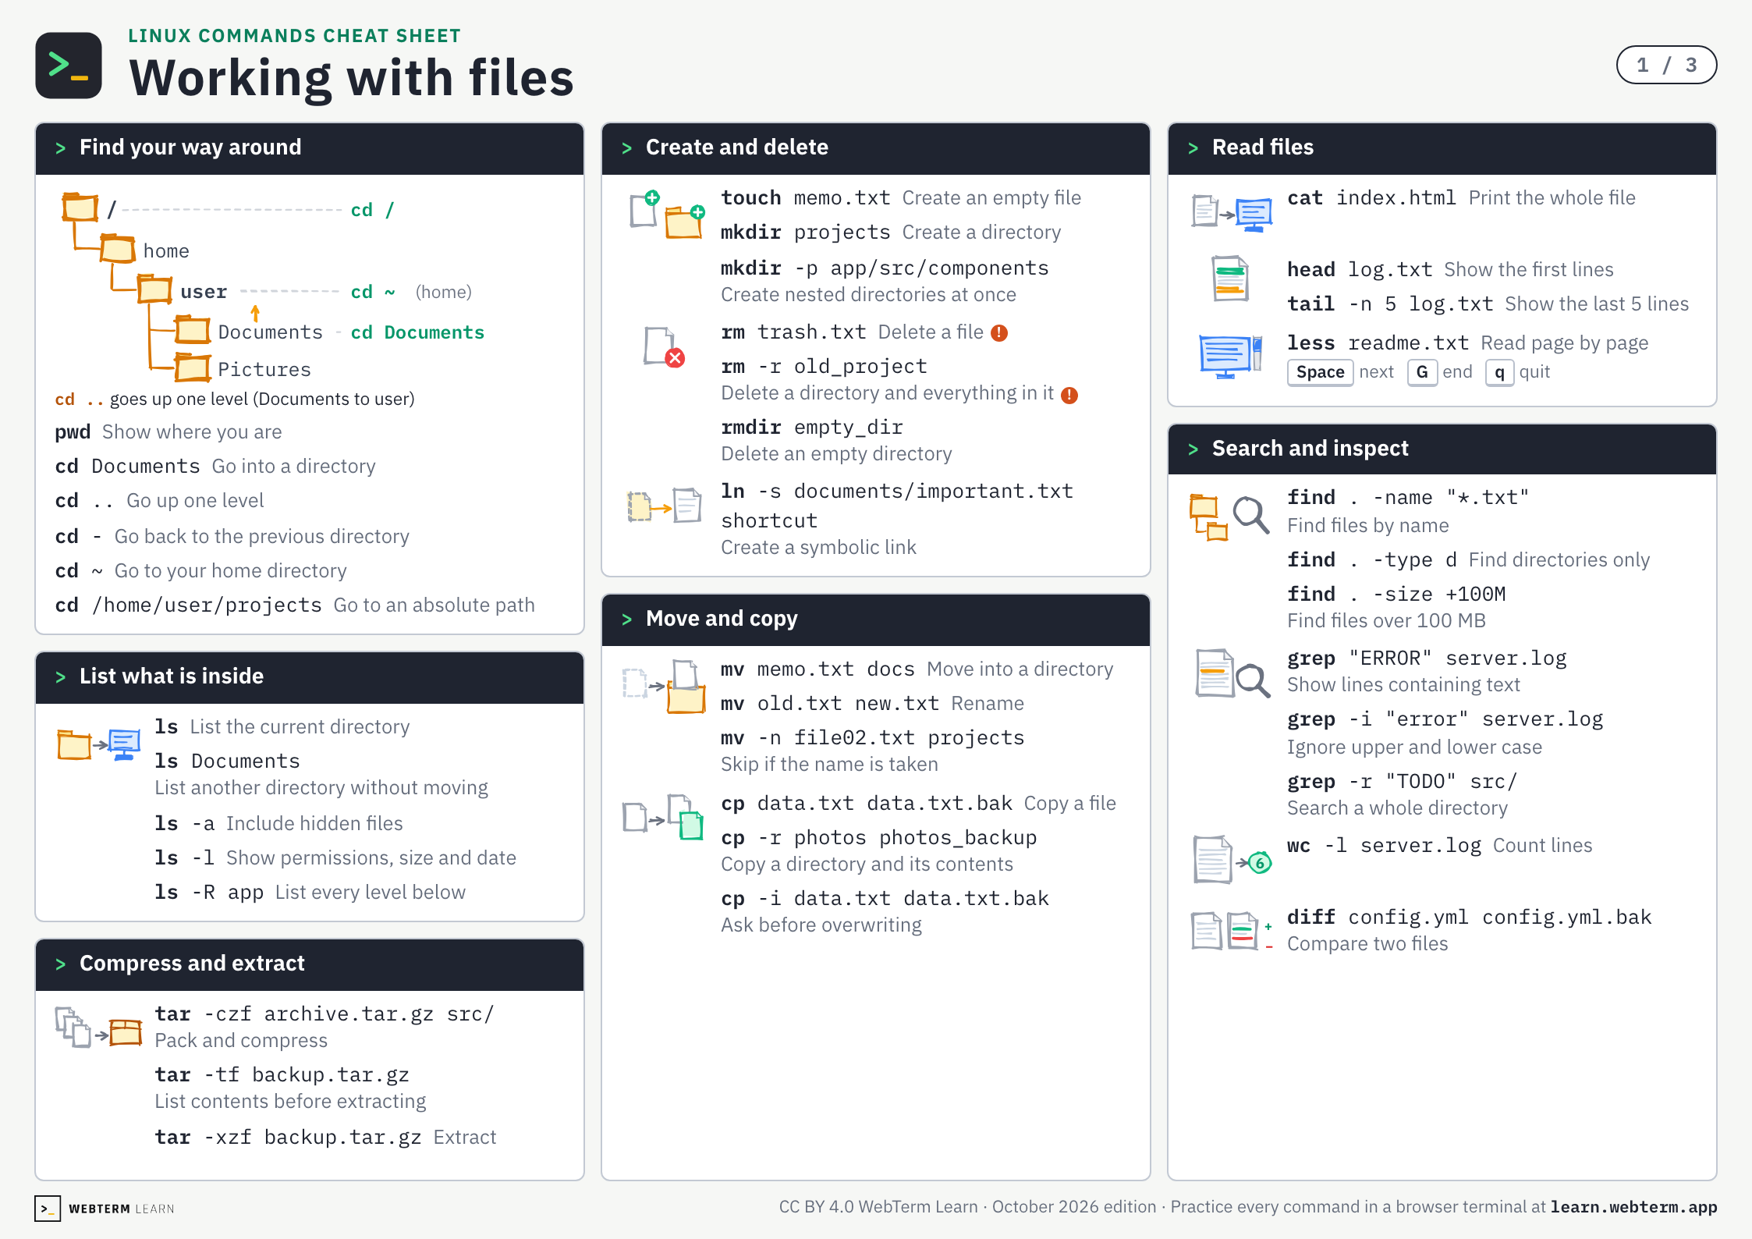Click the green 'cd Documents' label
Viewport: 1752px width, 1239px height.
pyautogui.click(x=417, y=332)
